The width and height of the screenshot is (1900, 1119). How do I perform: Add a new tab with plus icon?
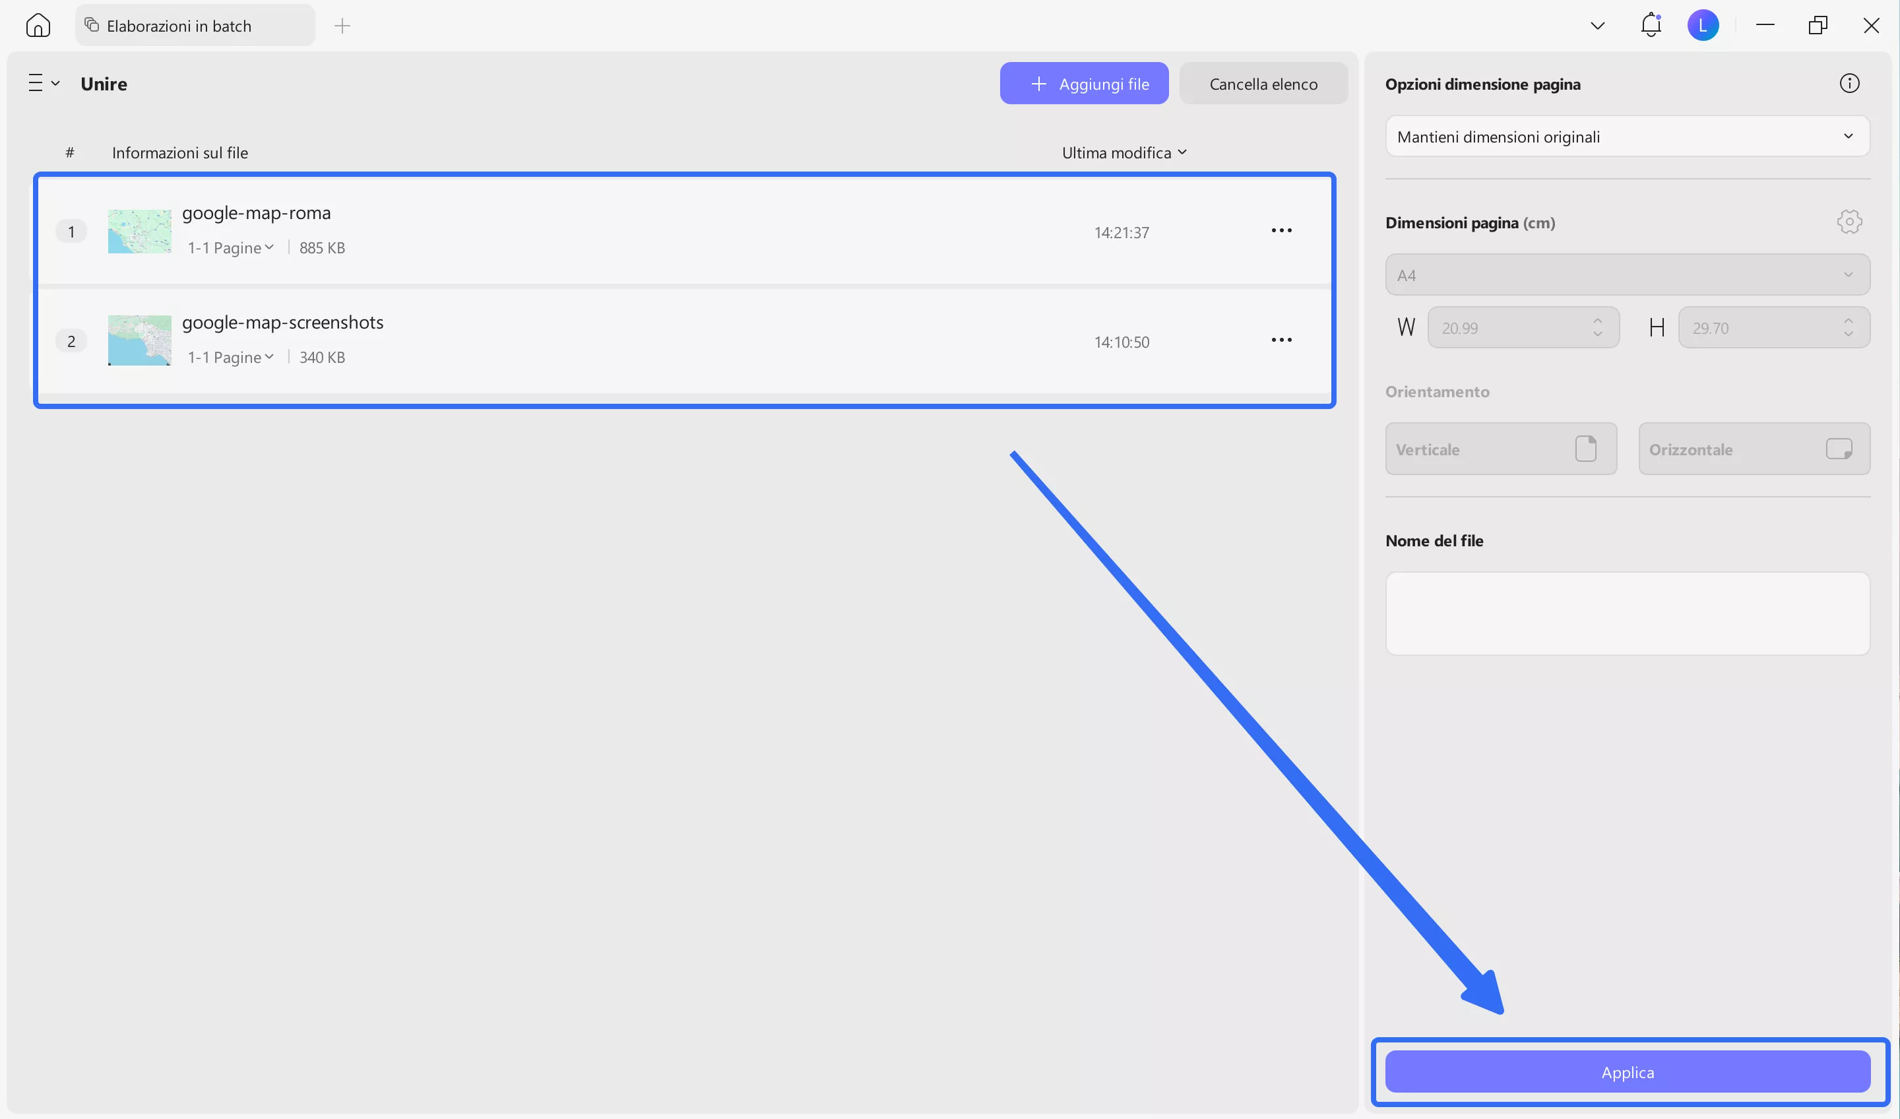(342, 26)
